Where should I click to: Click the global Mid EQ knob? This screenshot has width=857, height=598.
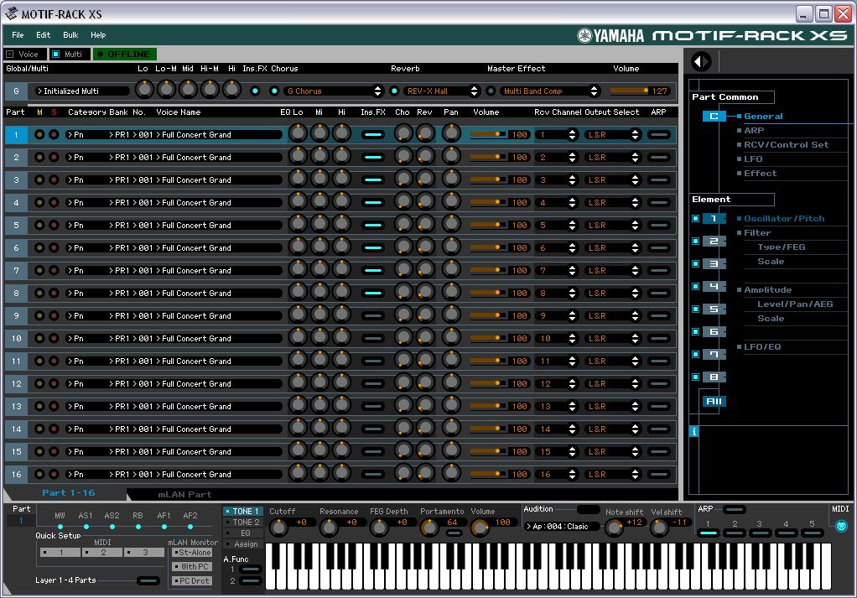point(188,89)
